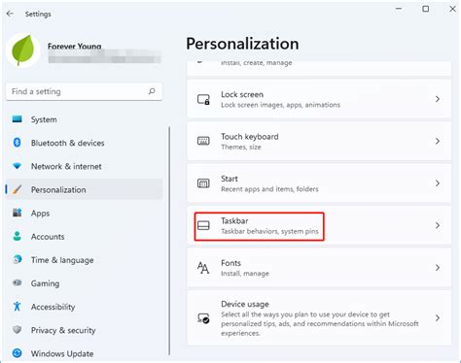Viewport: 461px width, 363px height.
Task: Open Bluetooth & devices section
Action: [x=84, y=143]
